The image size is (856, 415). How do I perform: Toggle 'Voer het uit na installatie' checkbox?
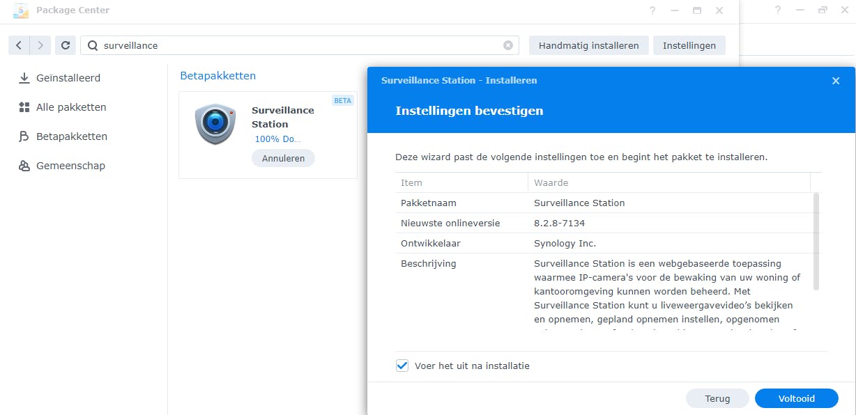tap(402, 366)
